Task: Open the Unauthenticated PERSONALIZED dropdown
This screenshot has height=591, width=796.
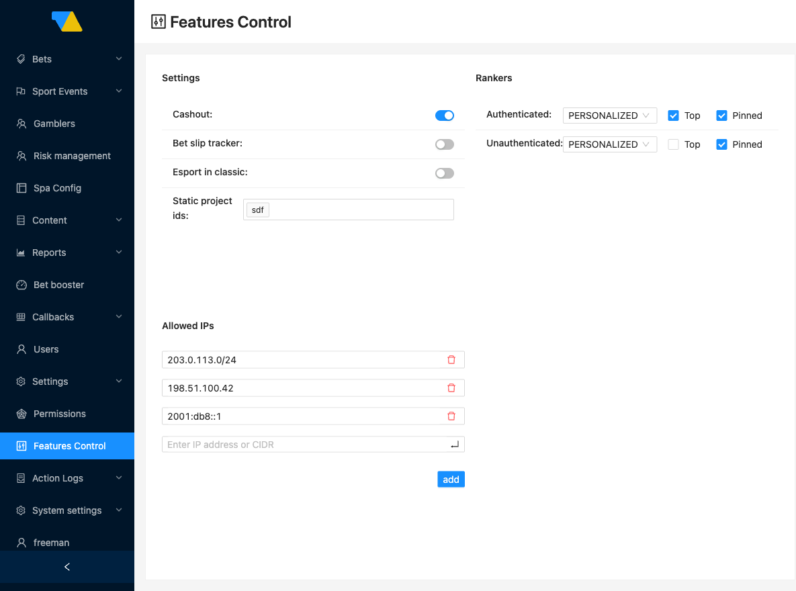Action: (610, 144)
